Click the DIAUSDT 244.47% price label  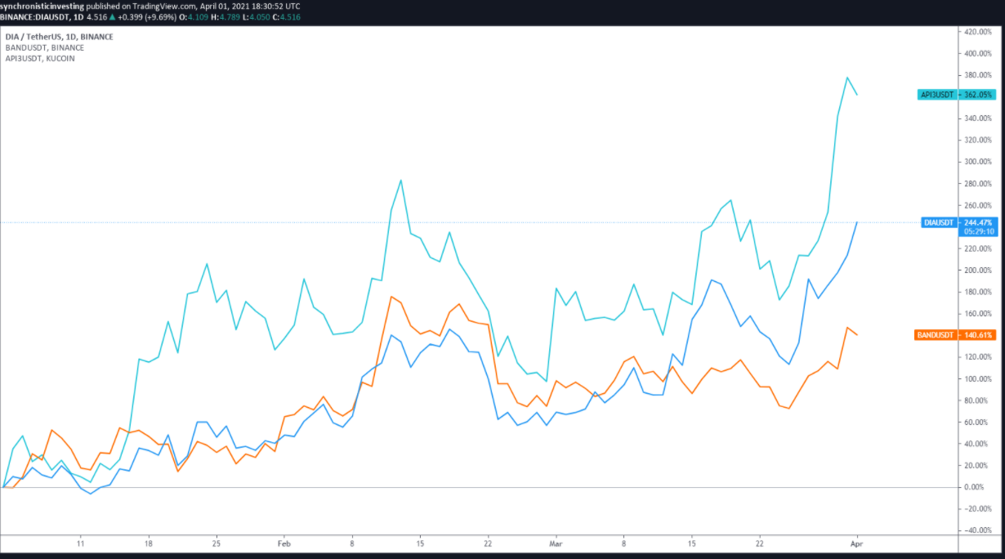pos(958,222)
